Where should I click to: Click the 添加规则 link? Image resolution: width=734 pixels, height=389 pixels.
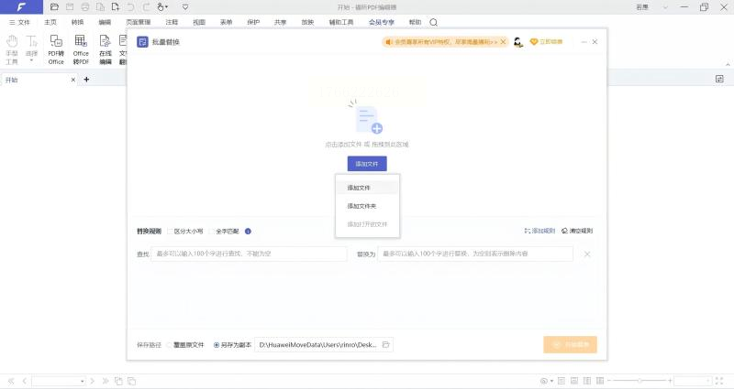[539, 232]
